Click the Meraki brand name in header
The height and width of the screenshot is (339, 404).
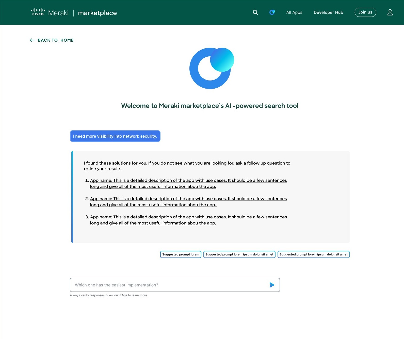(x=58, y=13)
